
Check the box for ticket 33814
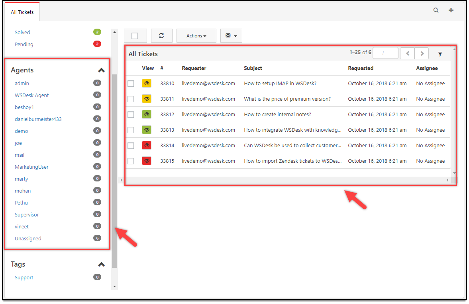[x=131, y=146]
